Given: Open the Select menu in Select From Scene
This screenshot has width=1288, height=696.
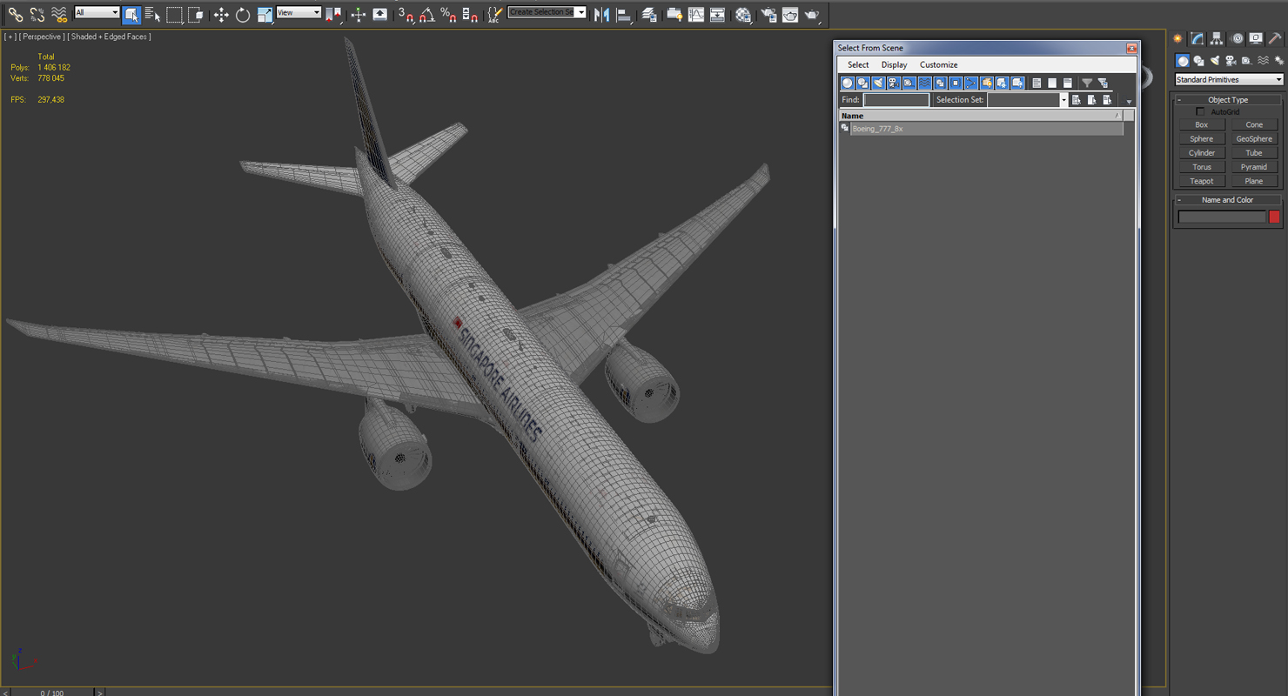Looking at the screenshot, I should point(858,64).
